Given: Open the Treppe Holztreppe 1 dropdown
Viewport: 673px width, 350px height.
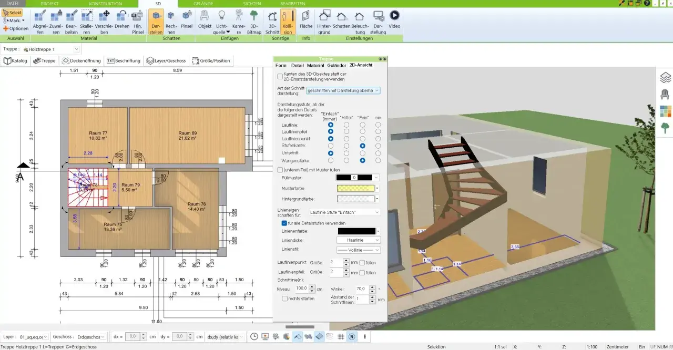Looking at the screenshot, I should tap(52, 49).
